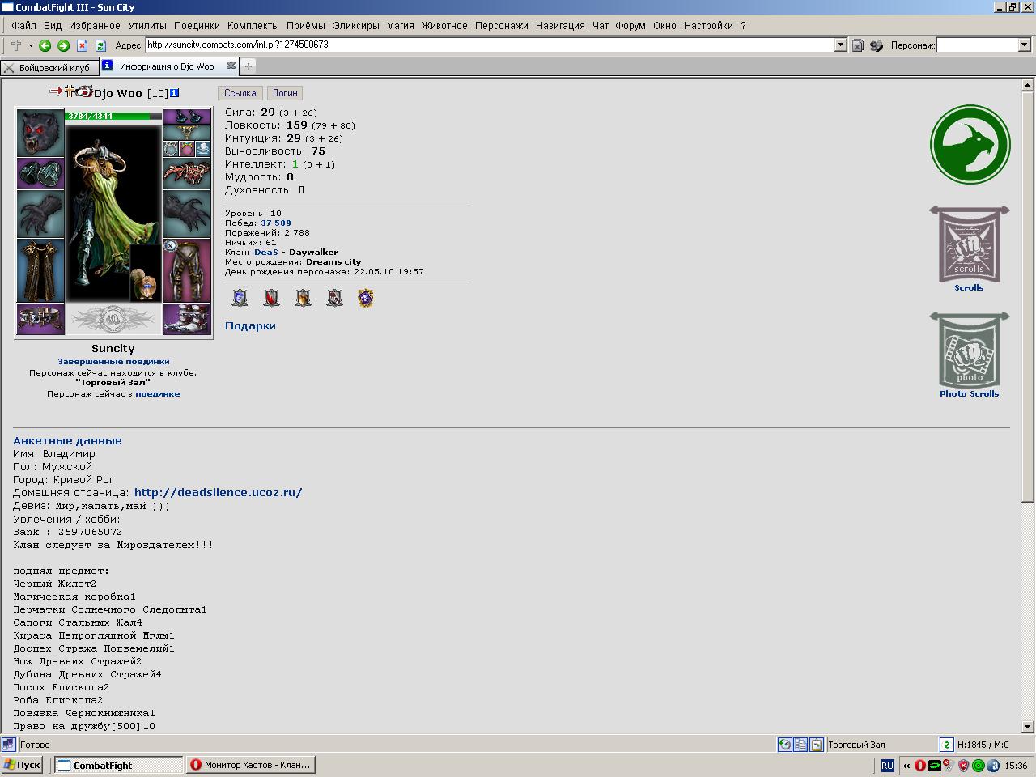Click the earrings item slot
Screen dimensions: 1036x777
tap(187, 117)
